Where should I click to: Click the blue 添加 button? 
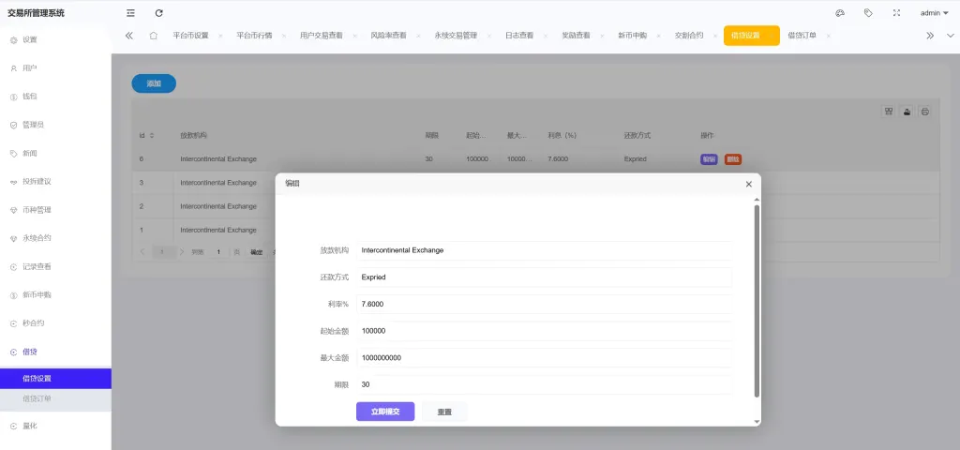(x=154, y=83)
